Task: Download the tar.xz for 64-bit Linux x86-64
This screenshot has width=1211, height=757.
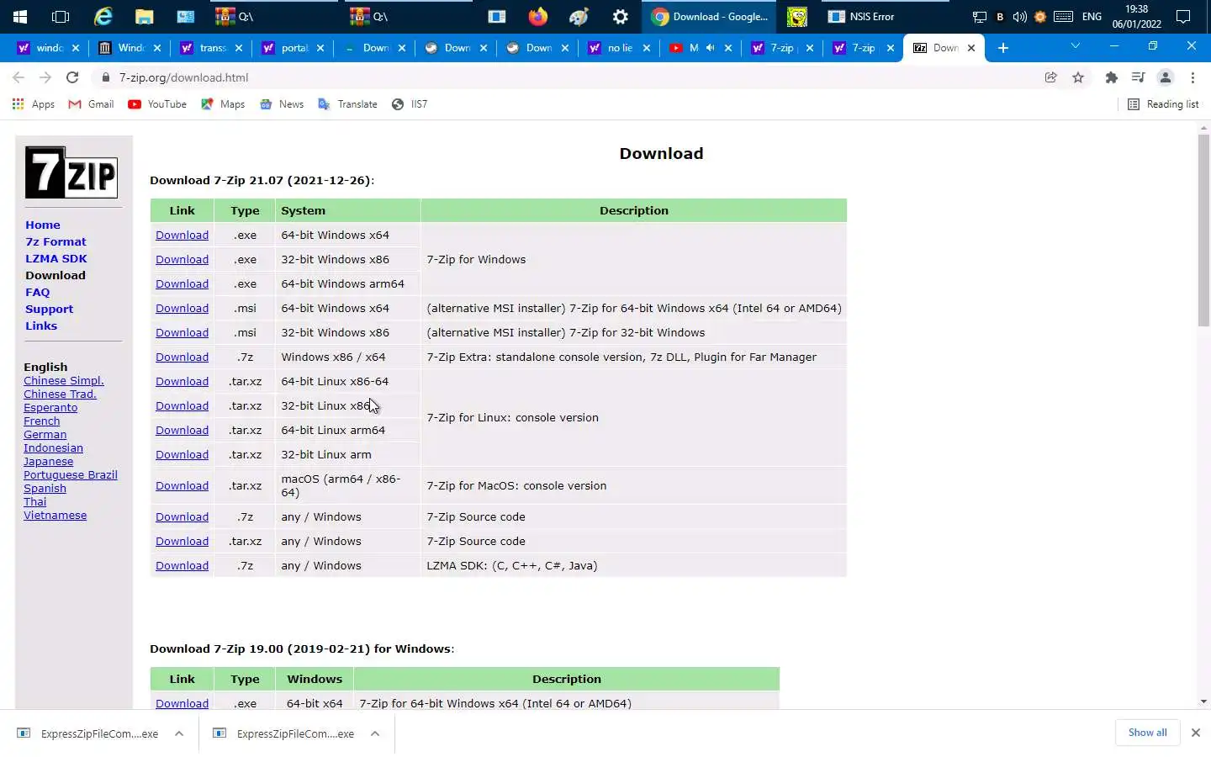Action: [182, 381]
